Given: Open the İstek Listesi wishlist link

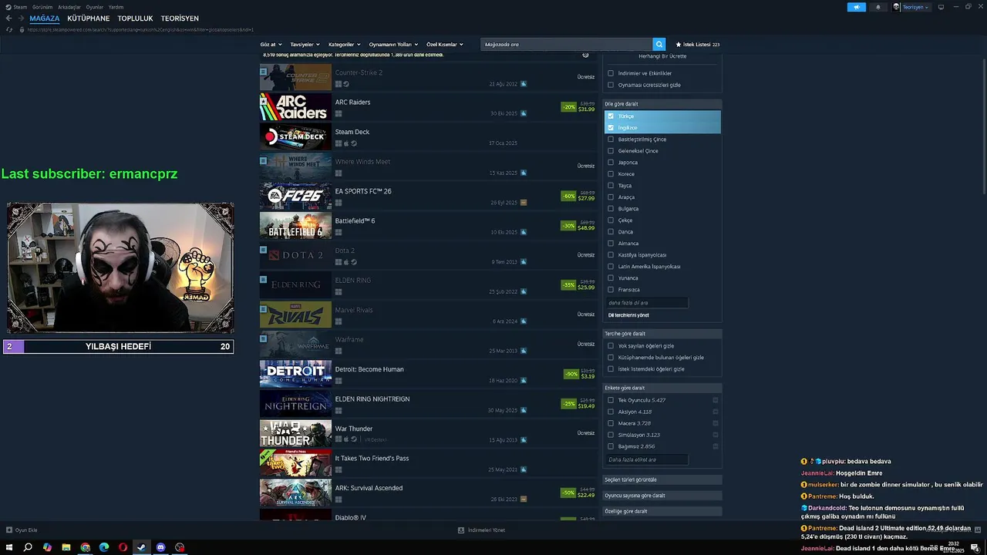Looking at the screenshot, I should pos(697,45).
